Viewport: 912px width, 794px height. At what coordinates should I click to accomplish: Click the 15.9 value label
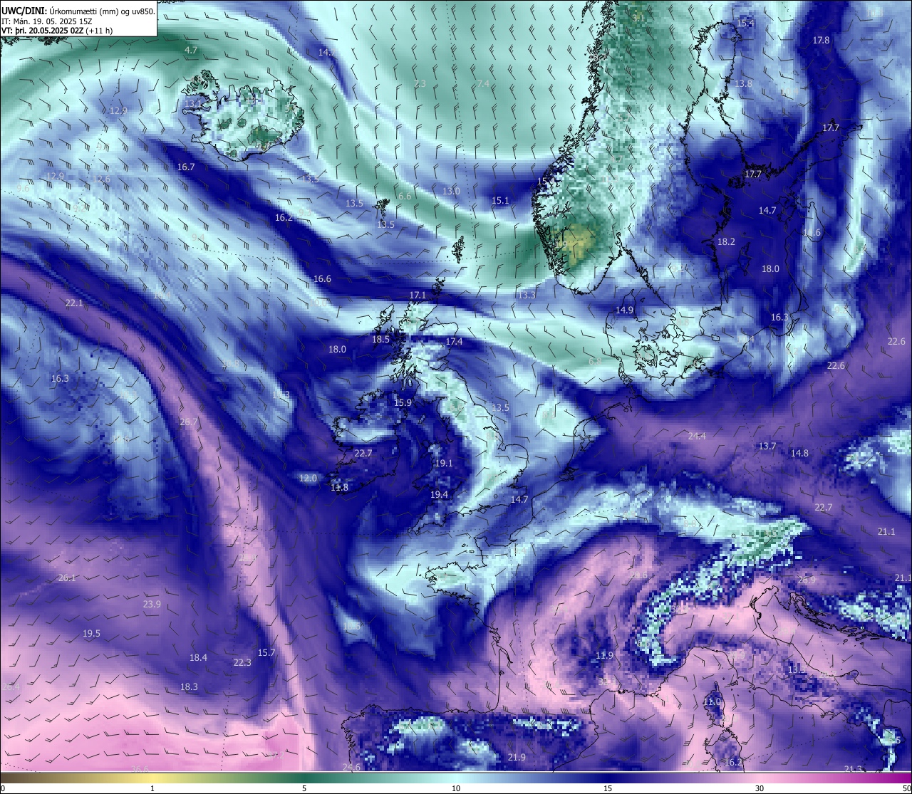point(403,403)
